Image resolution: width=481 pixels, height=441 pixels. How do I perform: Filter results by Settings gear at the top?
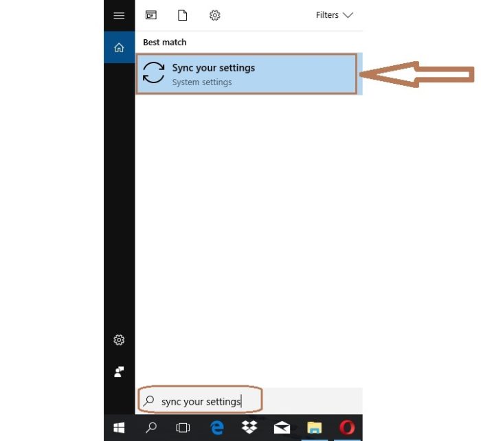pos(214,15)
